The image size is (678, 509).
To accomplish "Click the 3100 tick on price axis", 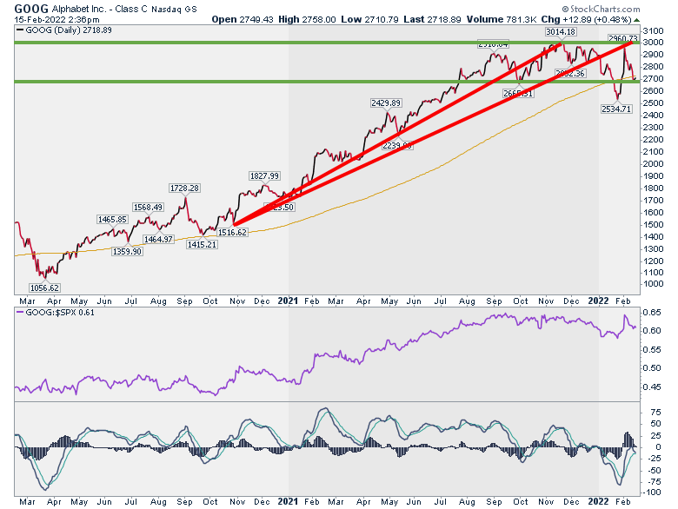I will [653, 30].
